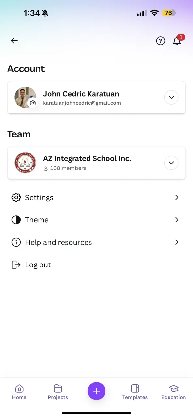Screen dimensions: 193x418
Task: Click the Settings gear icon
Action: [x=16, y=198]
